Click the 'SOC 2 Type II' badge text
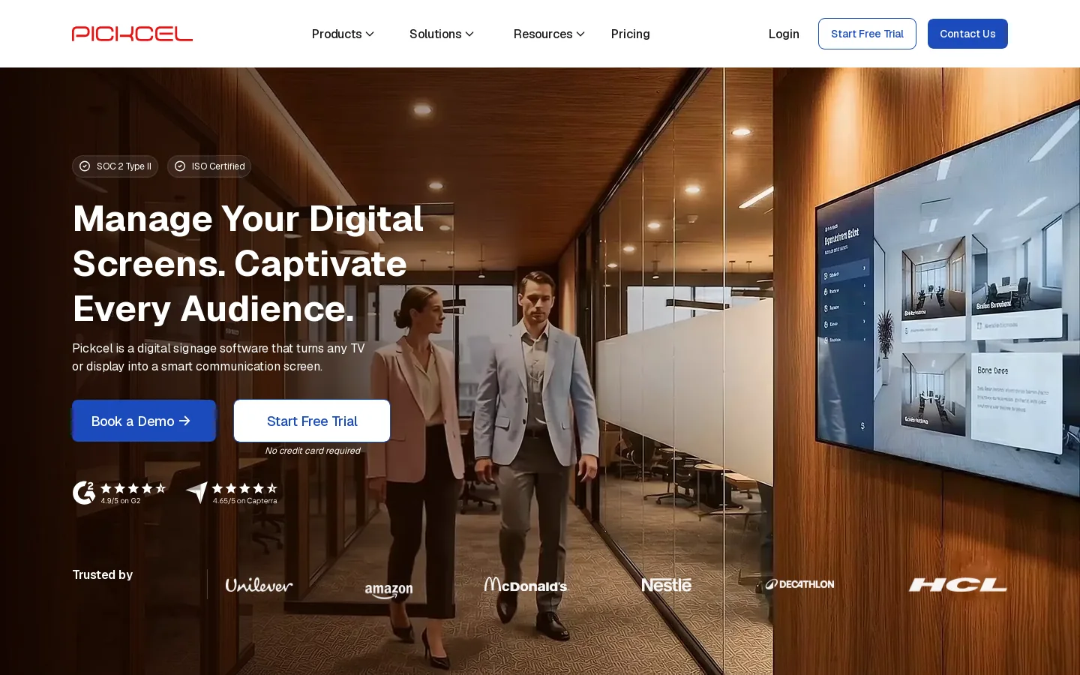Screen dimensions: 1080x675 click(124, 166)
